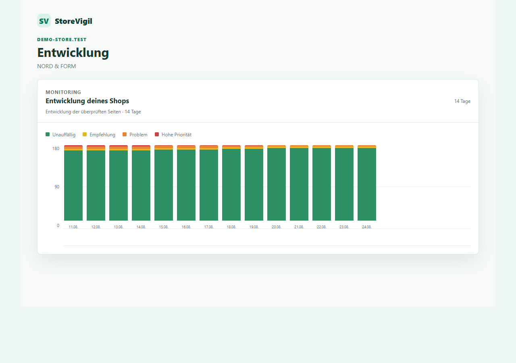Select the bar for 14.08.
Viewport: 516px width, 363px height.
(x=141, y=183)
